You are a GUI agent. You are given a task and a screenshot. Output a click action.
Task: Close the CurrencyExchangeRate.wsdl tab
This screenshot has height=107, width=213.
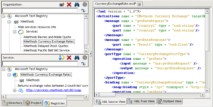tap(139, 4)
